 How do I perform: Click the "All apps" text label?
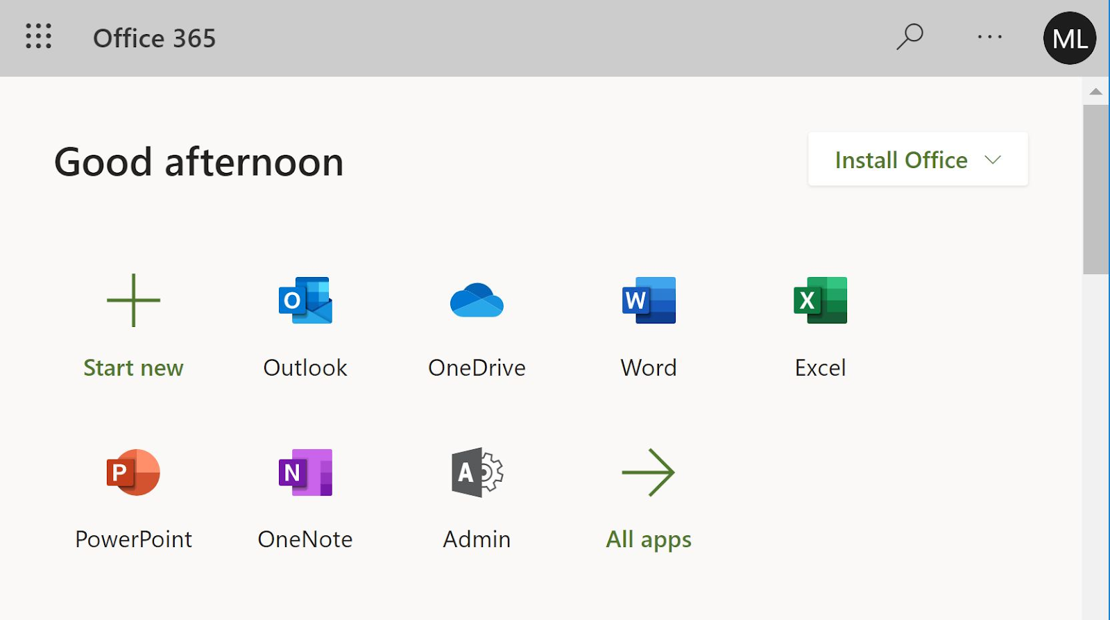(x=649, y=539)
